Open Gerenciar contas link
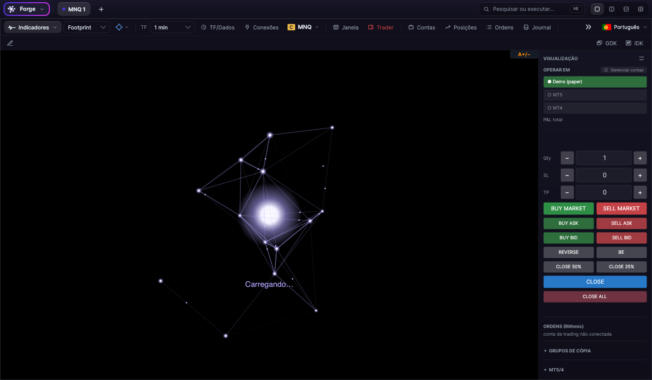The image size is (652, 380). [624, 70]
